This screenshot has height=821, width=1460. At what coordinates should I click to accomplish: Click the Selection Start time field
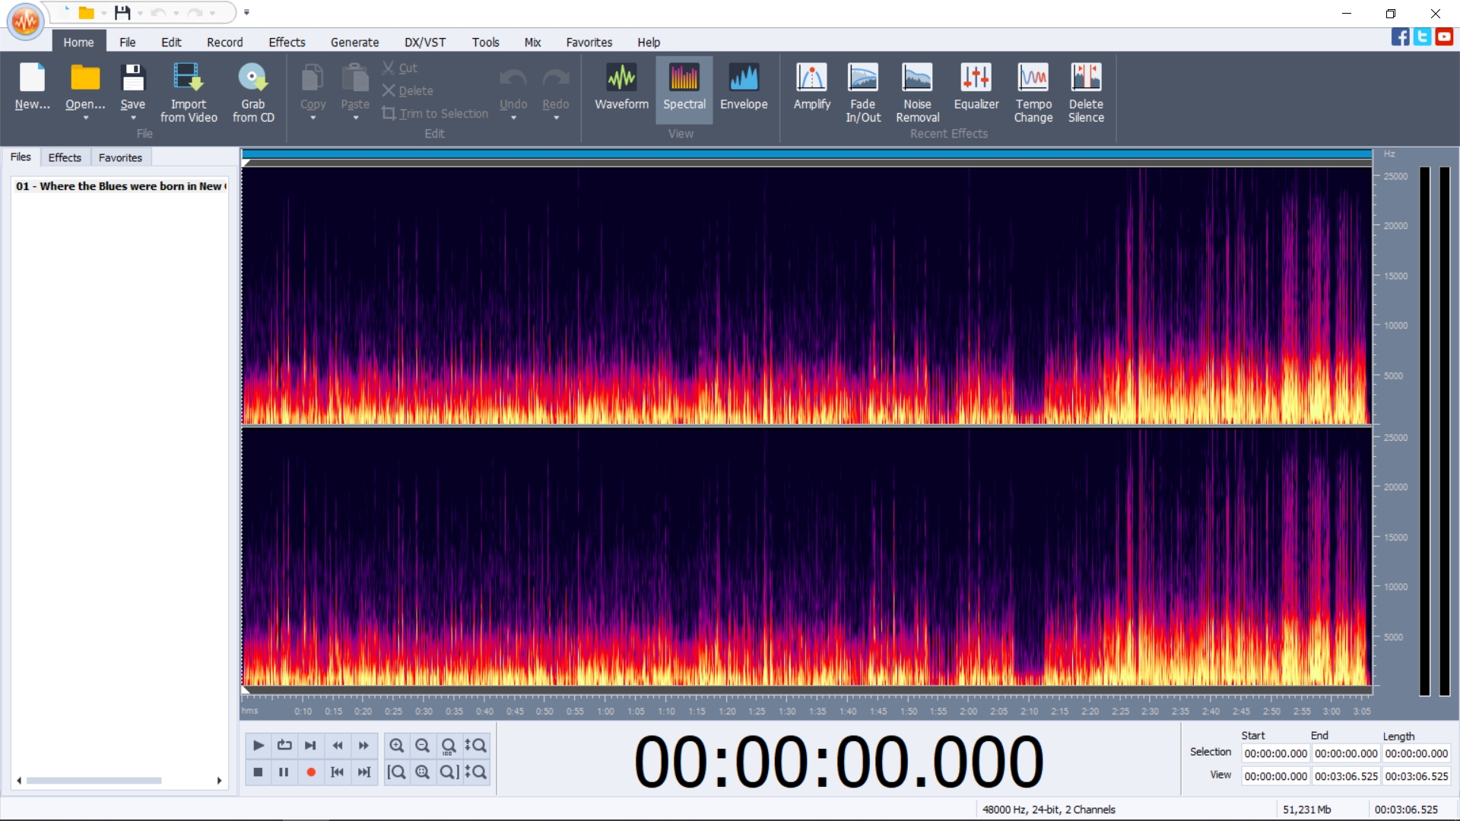tap(1276, 753)
